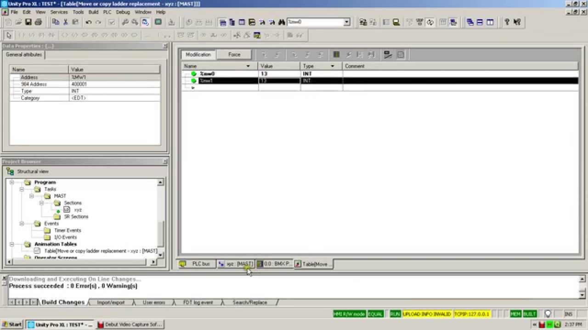Collapse the Tasks tree node

22,189
